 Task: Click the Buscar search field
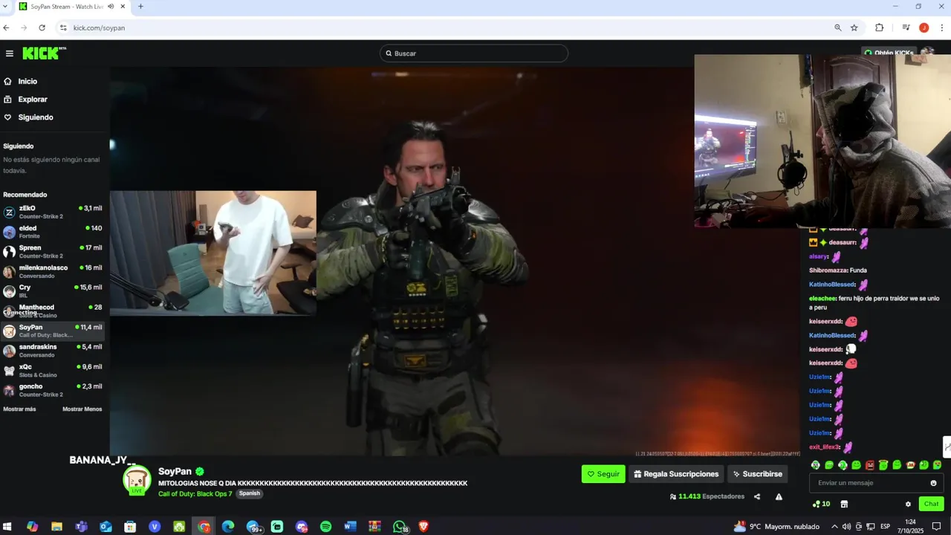pyautogui.click(x=474, y=53)
